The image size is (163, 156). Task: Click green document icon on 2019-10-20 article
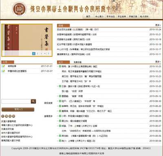tap(60, 86)
